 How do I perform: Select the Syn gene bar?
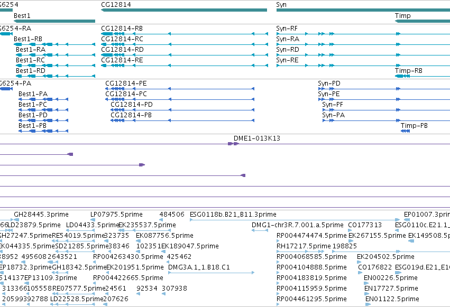pos(363,10)
